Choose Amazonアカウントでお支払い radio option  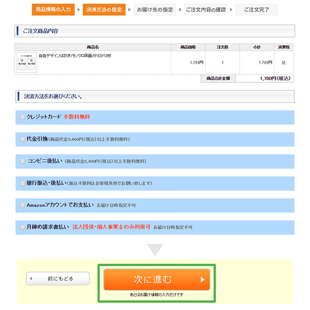23,205
